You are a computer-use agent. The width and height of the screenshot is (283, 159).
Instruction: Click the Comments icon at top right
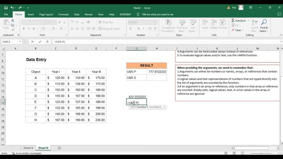pyautogui.click(x=279, y=14)
